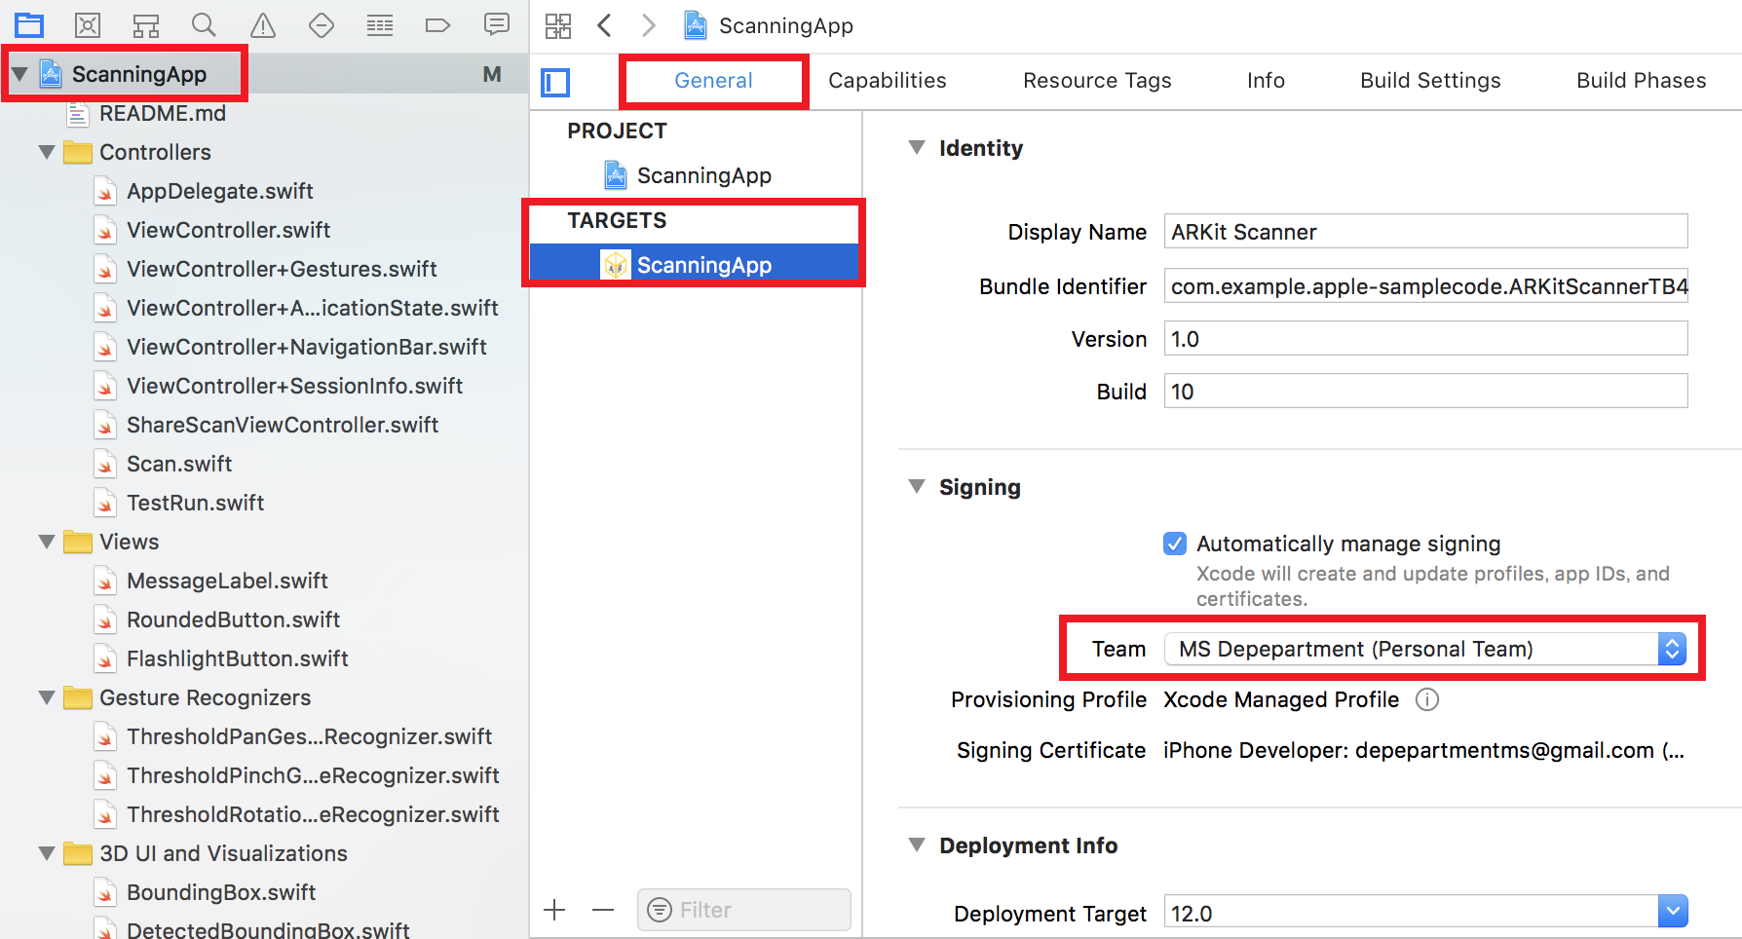Screen dimensions: 1742x939
Task: Click the target Filter search field
Action: (744, 910)
